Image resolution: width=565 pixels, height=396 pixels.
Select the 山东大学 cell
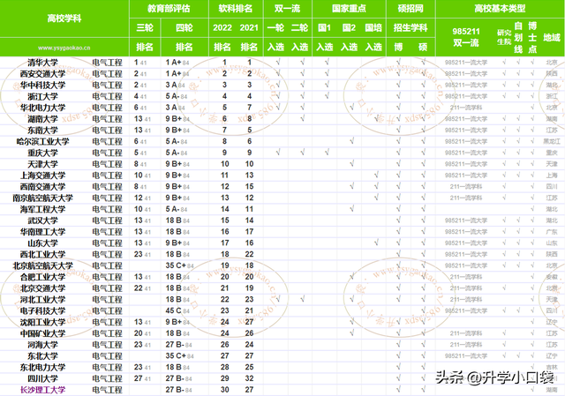(42, 243)
